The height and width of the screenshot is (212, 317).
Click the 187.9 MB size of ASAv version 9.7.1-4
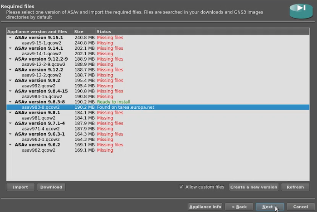(x=84, y=123)
